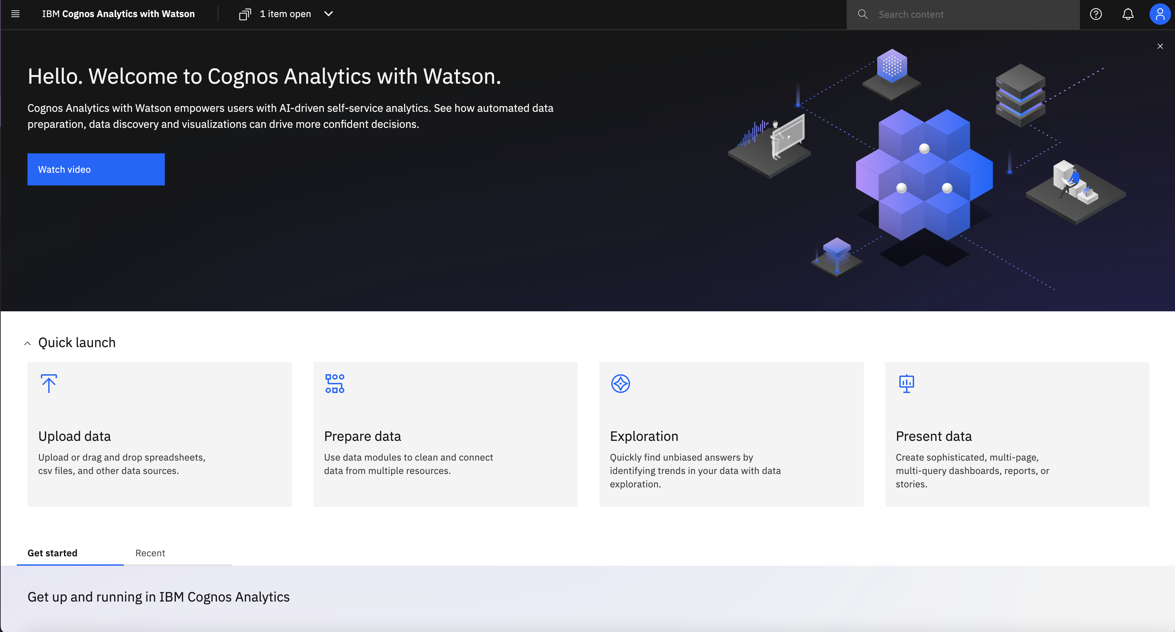
Task: Click the search magnifier icon
Action: 862,14
